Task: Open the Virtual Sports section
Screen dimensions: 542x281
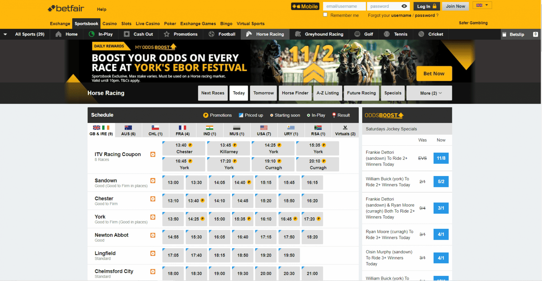Action: click(x=250, y=24)
